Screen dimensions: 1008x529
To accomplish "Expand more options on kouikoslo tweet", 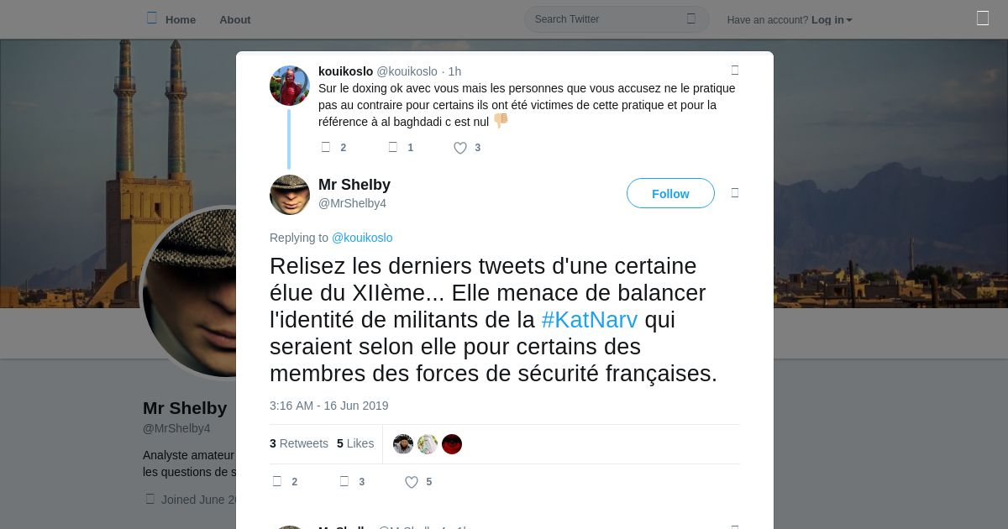I will click(735, 71).
